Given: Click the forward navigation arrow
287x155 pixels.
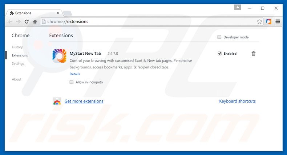Looking at the screenshot, I should (18, 22).
